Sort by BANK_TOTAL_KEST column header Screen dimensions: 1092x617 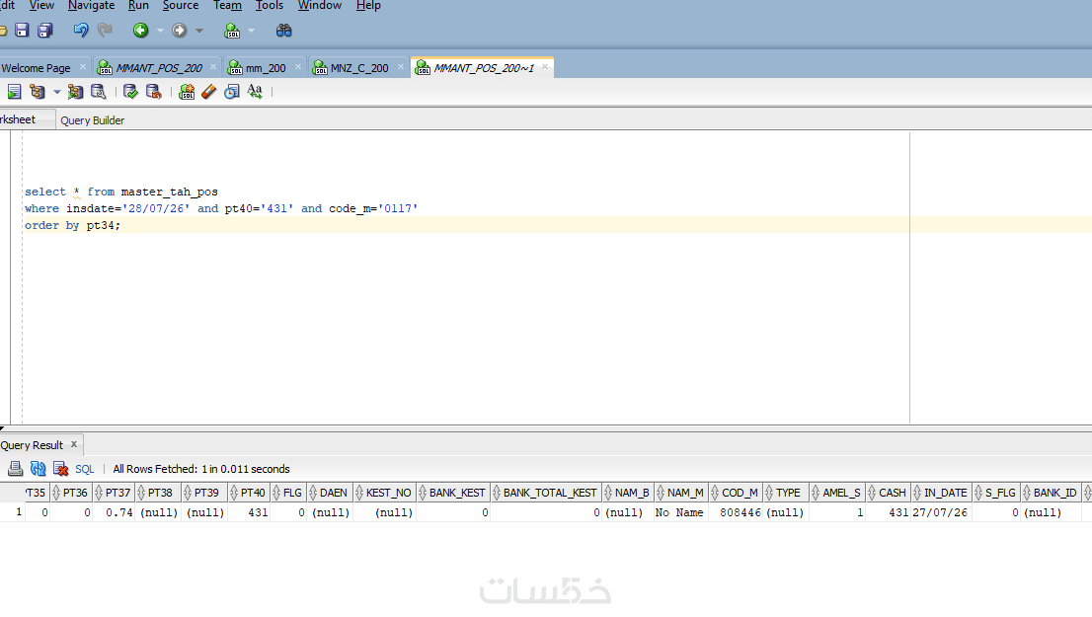(545, 493)
